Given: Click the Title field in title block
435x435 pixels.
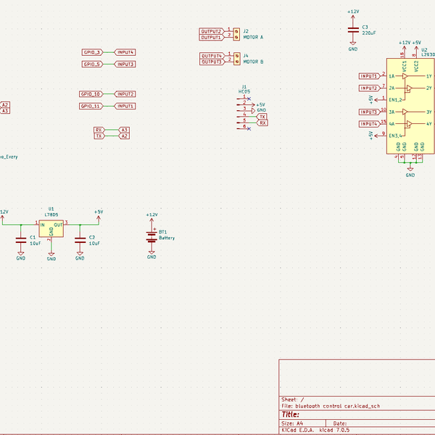Looking at the screenshot, I should click(x=291, y=414).
